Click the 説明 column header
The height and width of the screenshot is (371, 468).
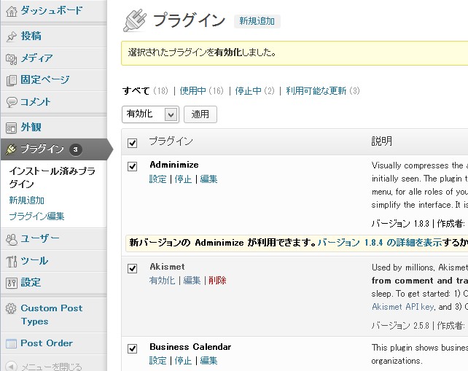(382, 141)
